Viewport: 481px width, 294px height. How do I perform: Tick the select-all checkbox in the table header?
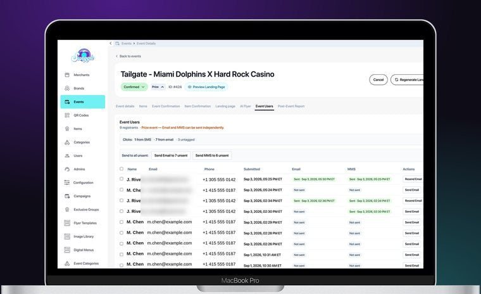[x=122, y=169]
